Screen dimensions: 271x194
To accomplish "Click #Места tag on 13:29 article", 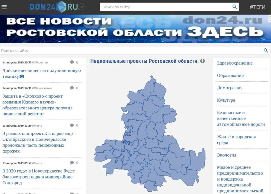I will 37,126.
